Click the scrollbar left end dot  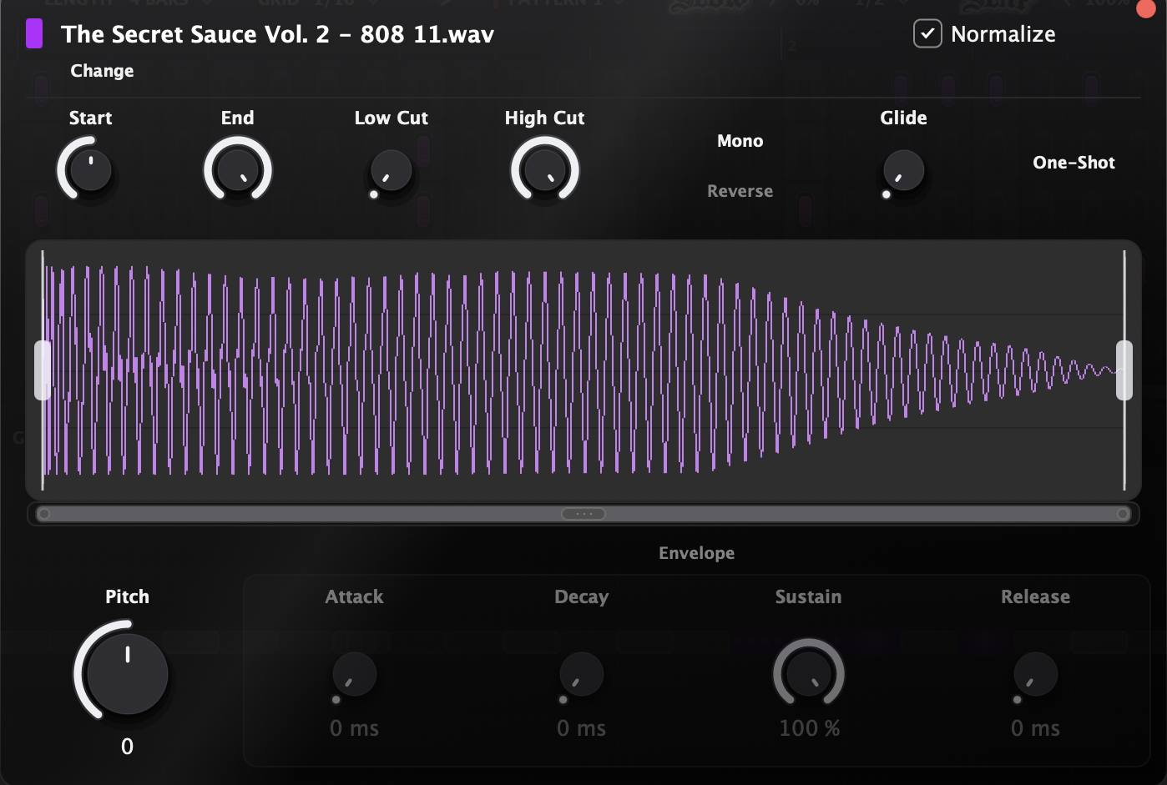tap(44, 514)
